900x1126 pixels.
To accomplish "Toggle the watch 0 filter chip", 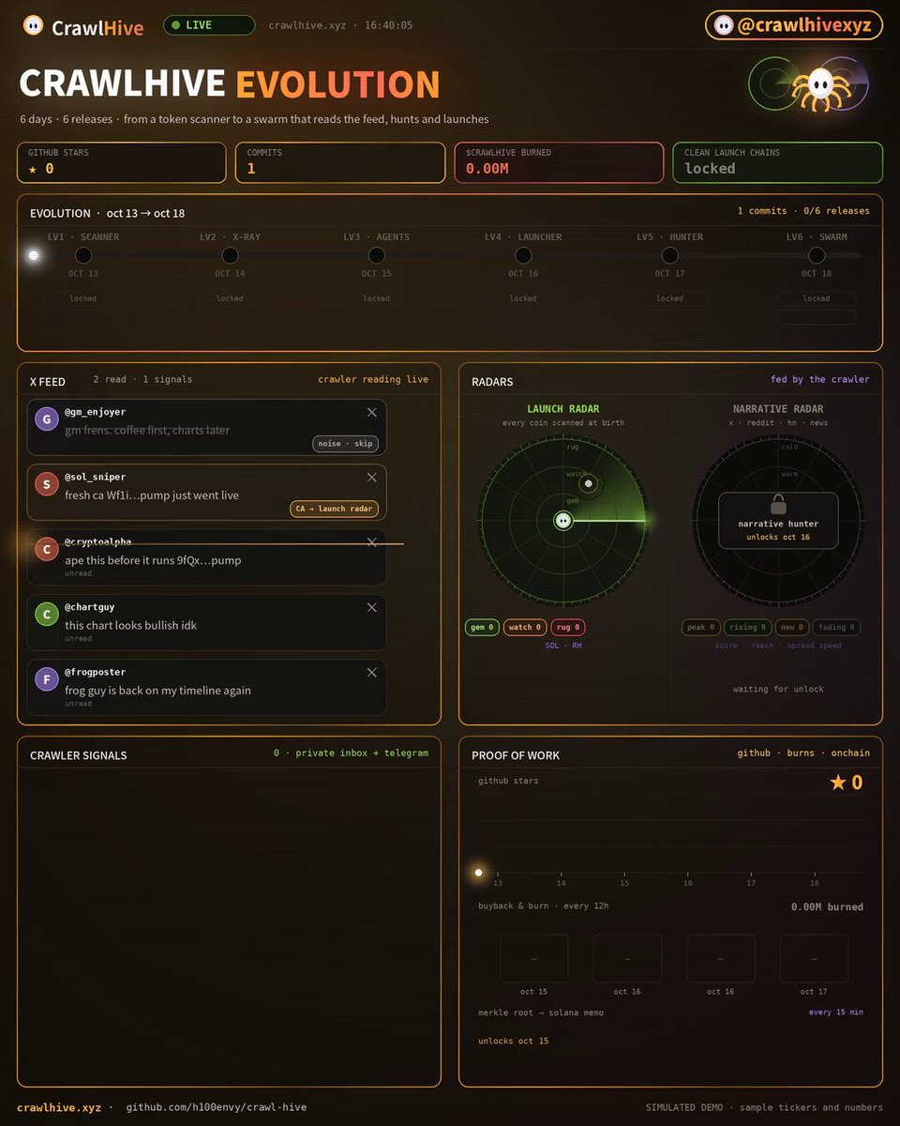I will [524, 627].
